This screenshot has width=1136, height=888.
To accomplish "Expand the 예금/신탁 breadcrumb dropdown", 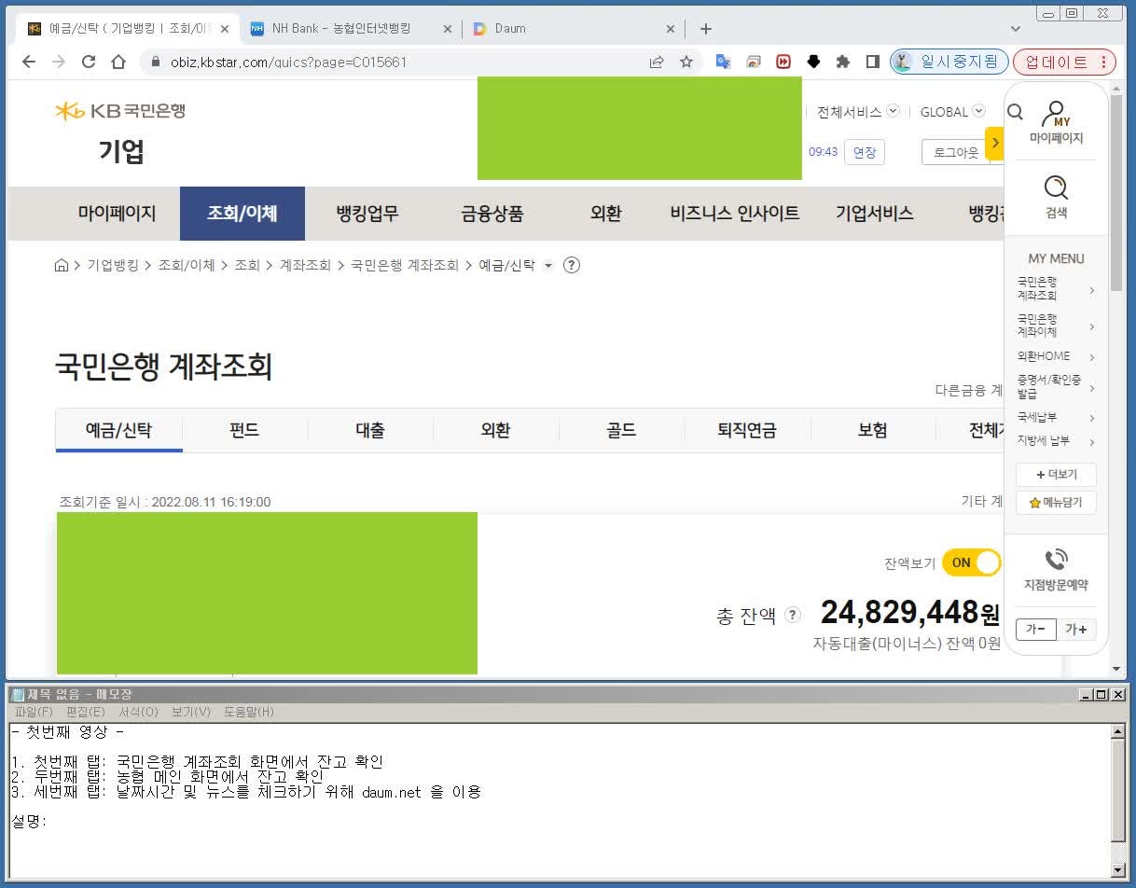I will coord(548,266).
